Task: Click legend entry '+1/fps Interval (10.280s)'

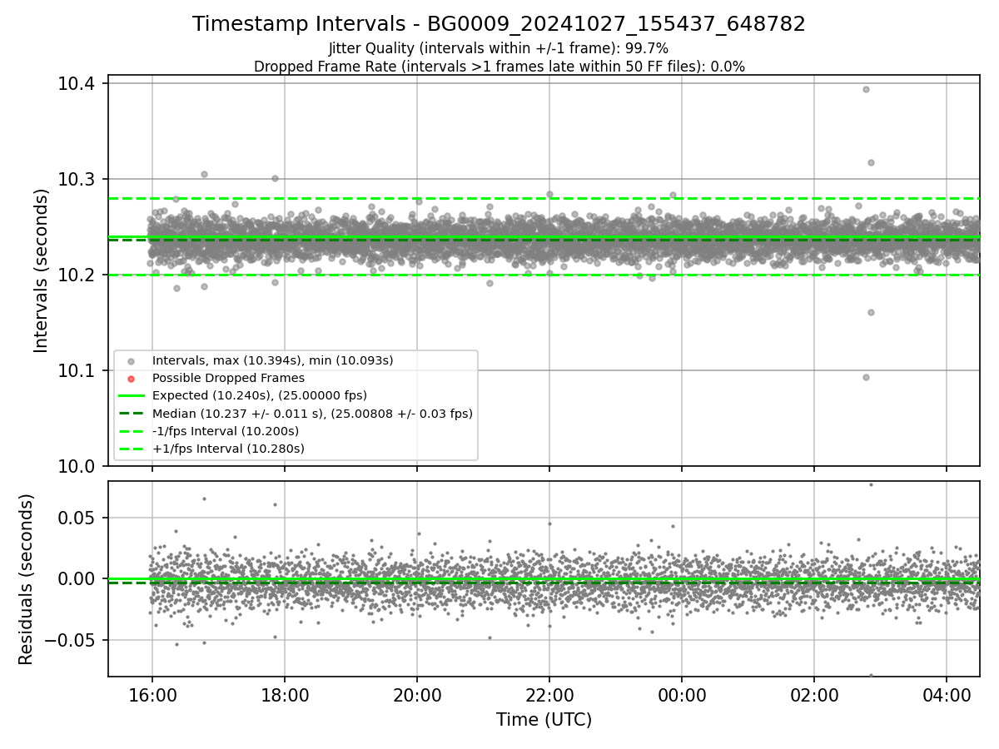Action: [x=228, y=449]
